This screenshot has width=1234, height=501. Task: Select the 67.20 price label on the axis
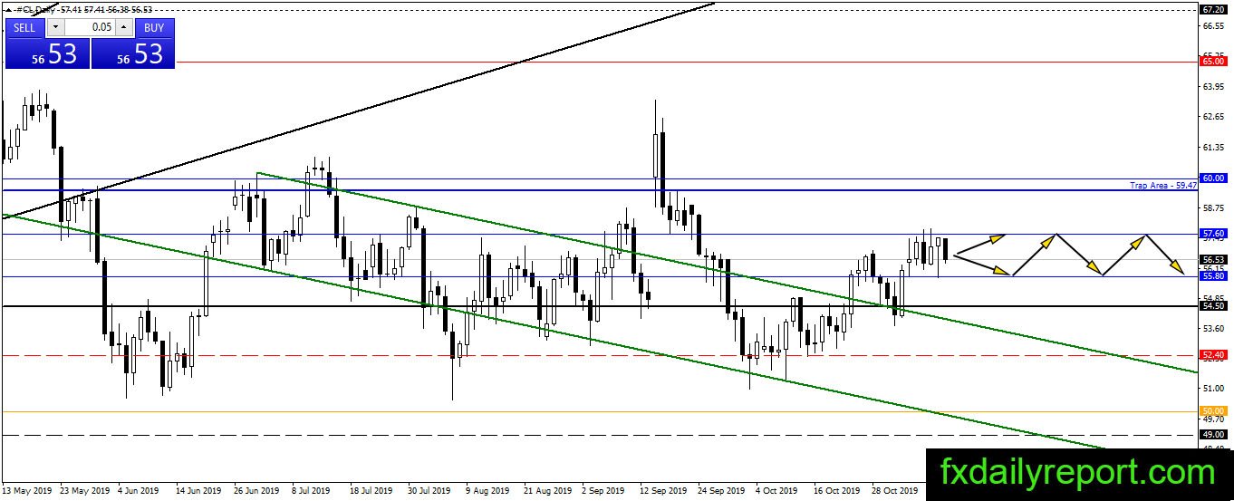point(1211,9)
